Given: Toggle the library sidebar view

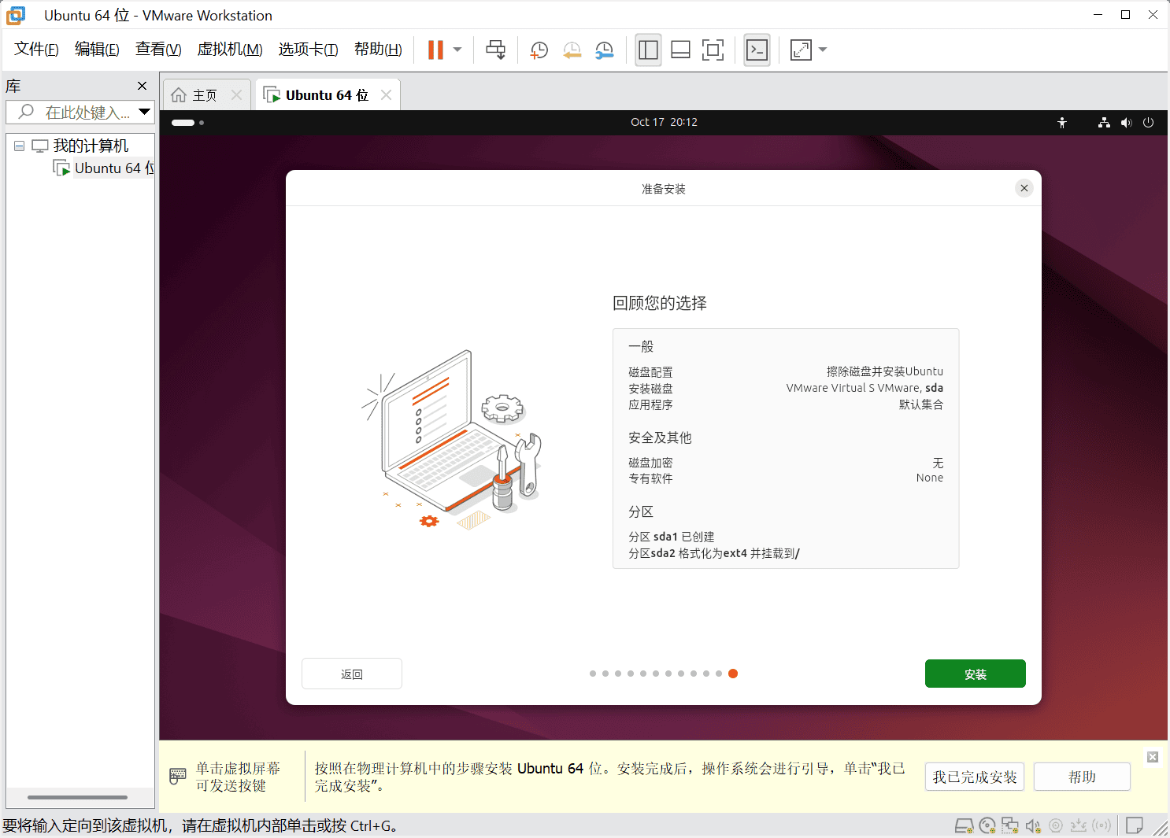Looking at the screenshot, I should [x=648, y=50].
